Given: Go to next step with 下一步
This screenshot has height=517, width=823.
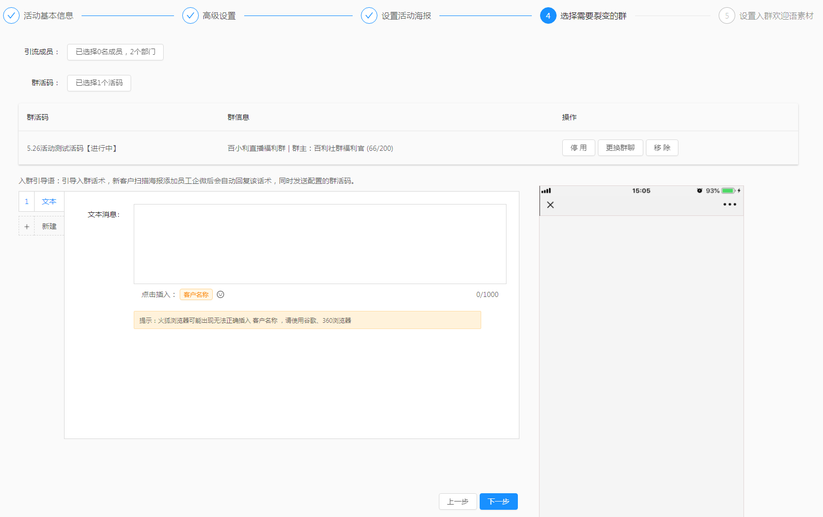Looking at the screenshot, I should [x=498, y=502].
